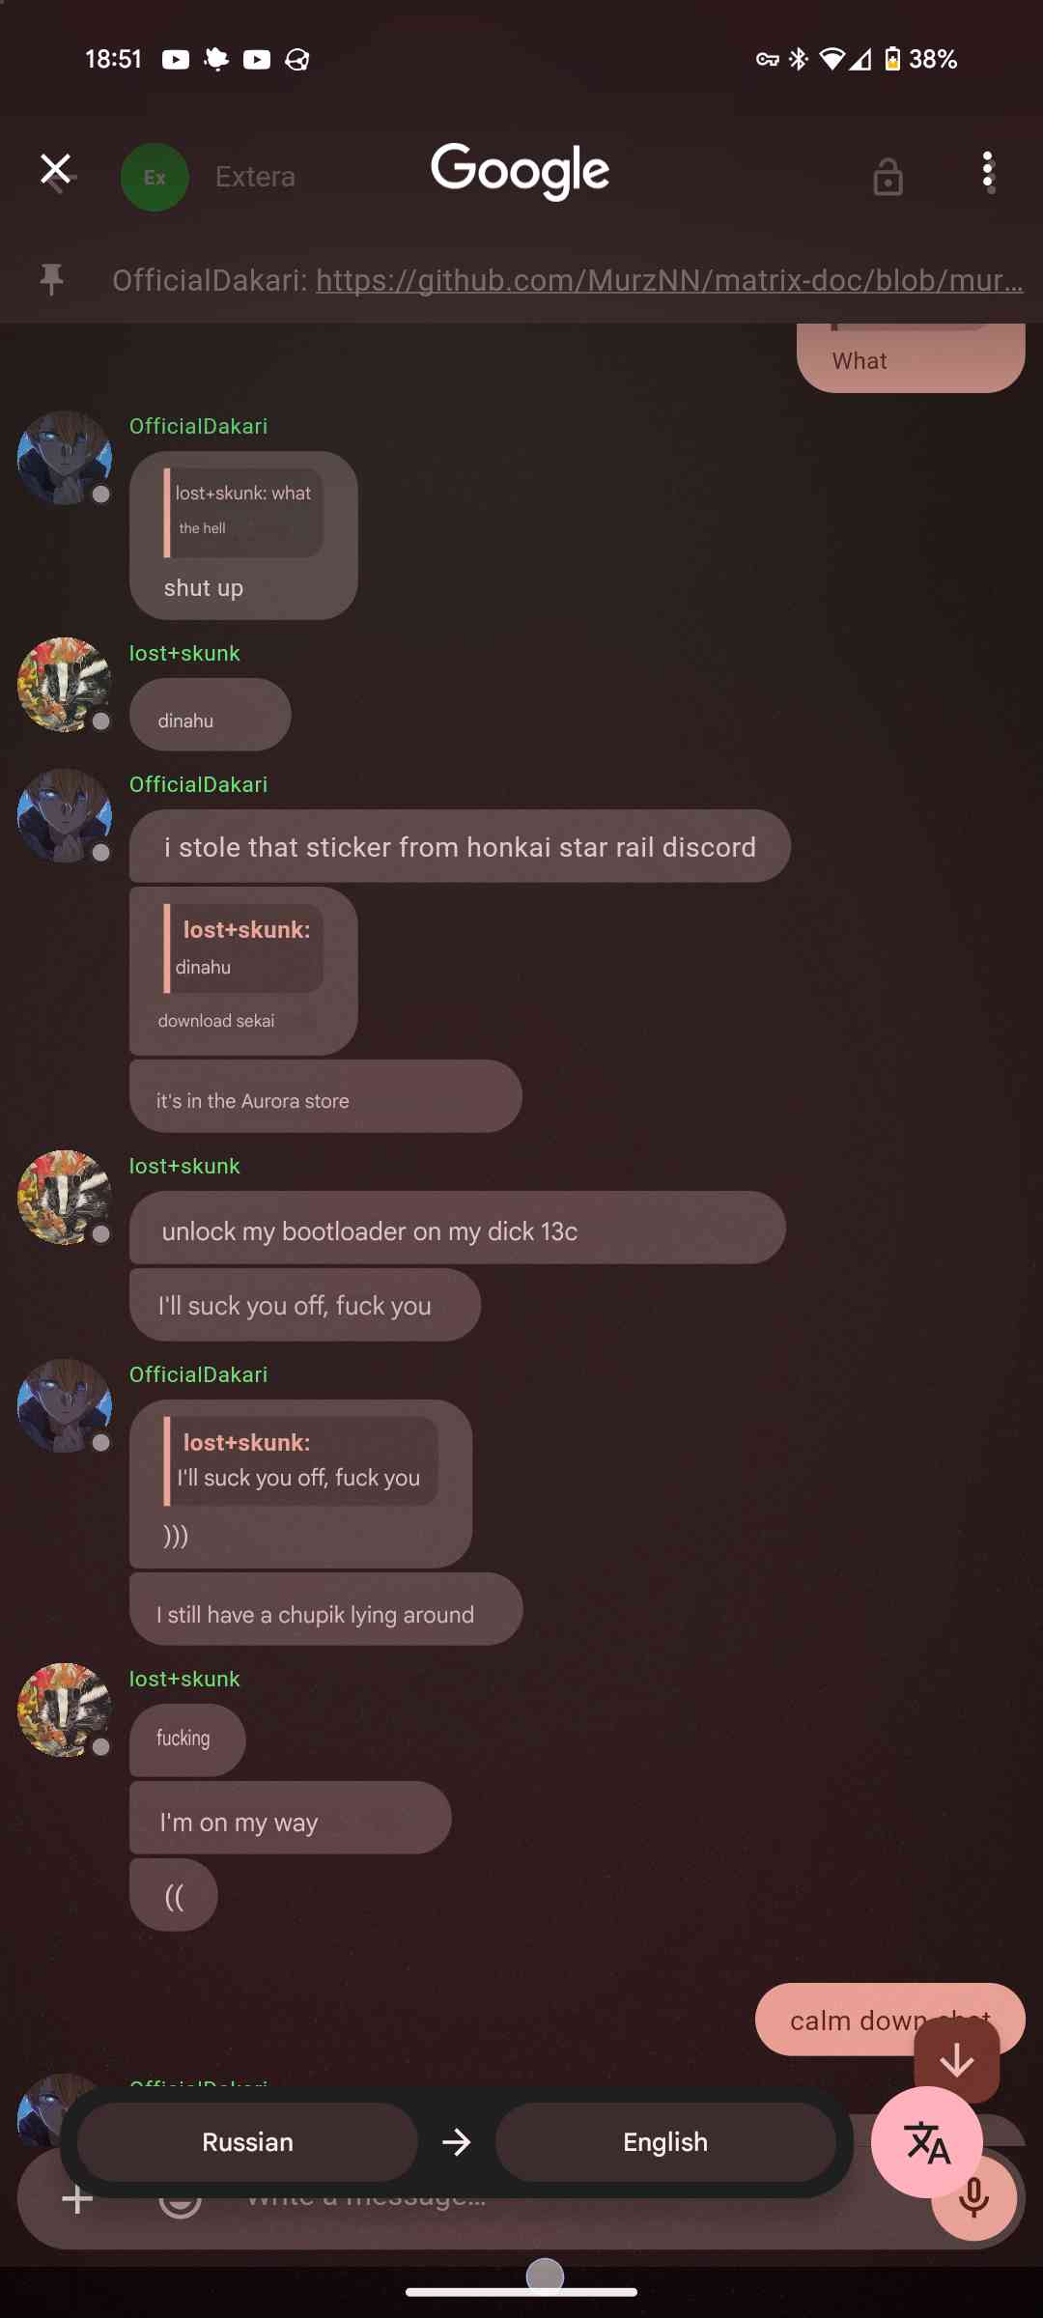
Task: Tap the pink translate floating button
Action: 927,2142
